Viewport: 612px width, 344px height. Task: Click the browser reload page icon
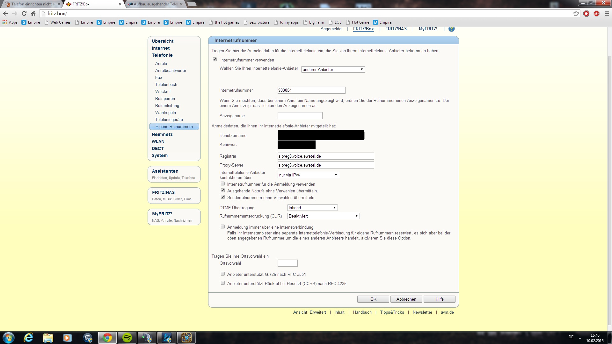24,13
